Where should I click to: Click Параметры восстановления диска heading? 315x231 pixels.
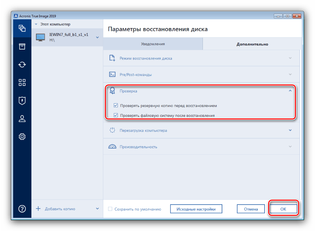click(158, 29)
